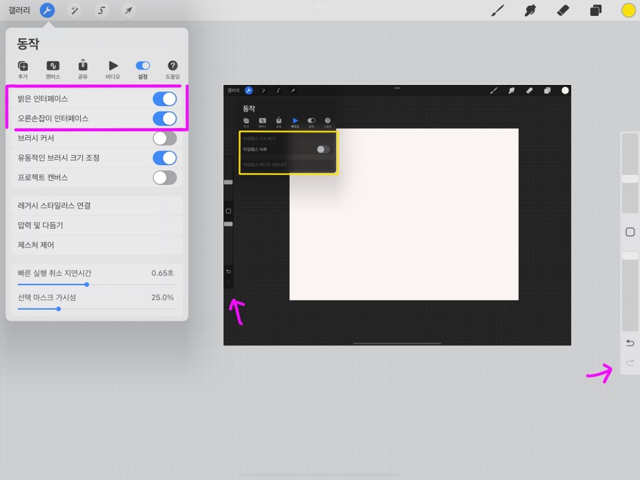Open the Actions wrench menu
The width and height of the screenshot is (640, 480).
(47, 10)
